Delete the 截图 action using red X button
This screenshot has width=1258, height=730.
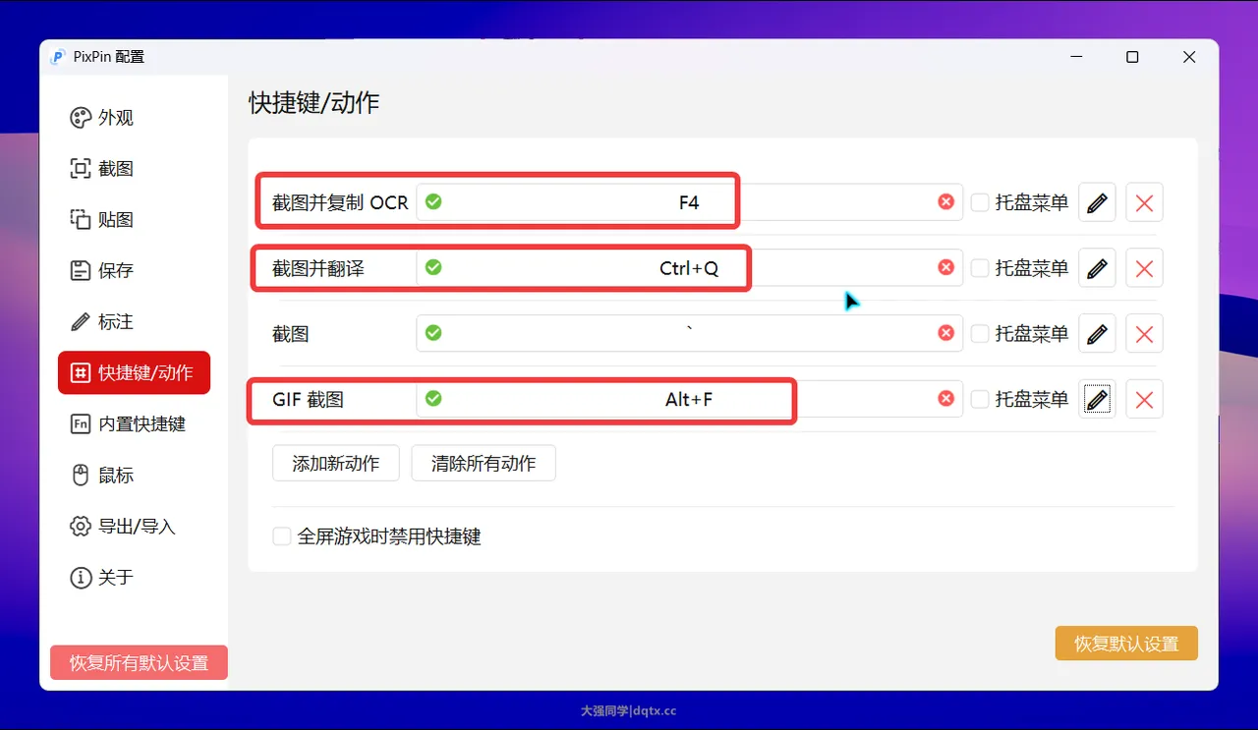[1144, 334]
